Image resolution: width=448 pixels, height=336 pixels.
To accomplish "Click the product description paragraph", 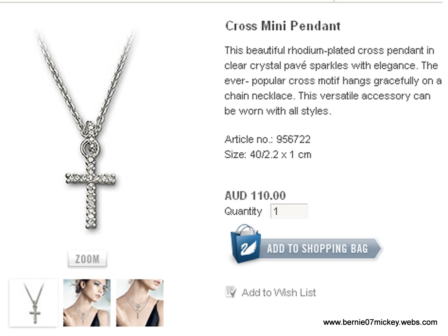I will click(x=333, y=81).
